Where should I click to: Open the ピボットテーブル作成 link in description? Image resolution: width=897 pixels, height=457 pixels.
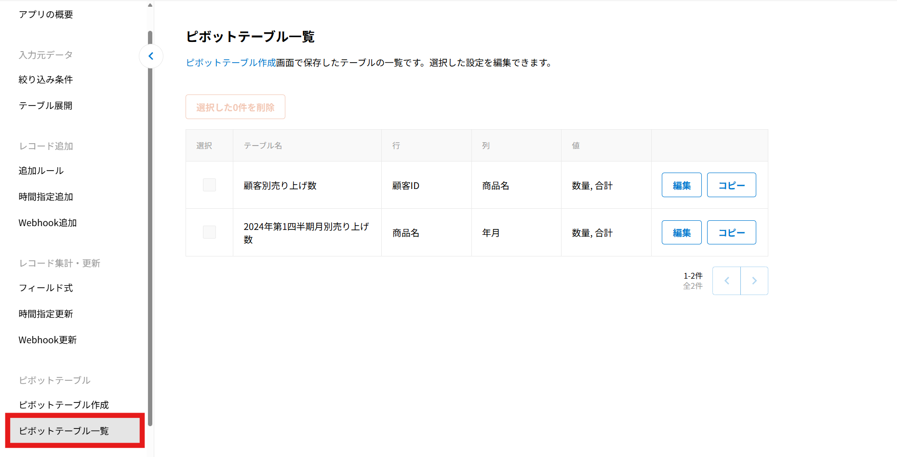click(231, 63)
